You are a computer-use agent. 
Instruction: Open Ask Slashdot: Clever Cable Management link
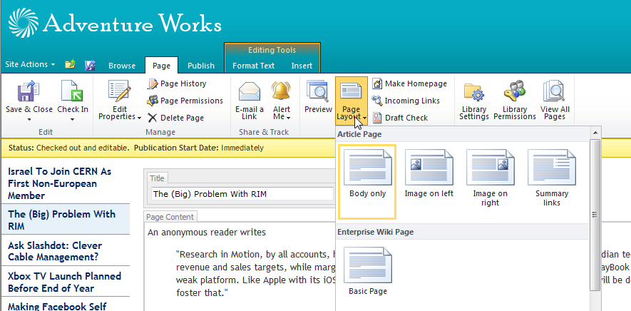coord(55,251)
